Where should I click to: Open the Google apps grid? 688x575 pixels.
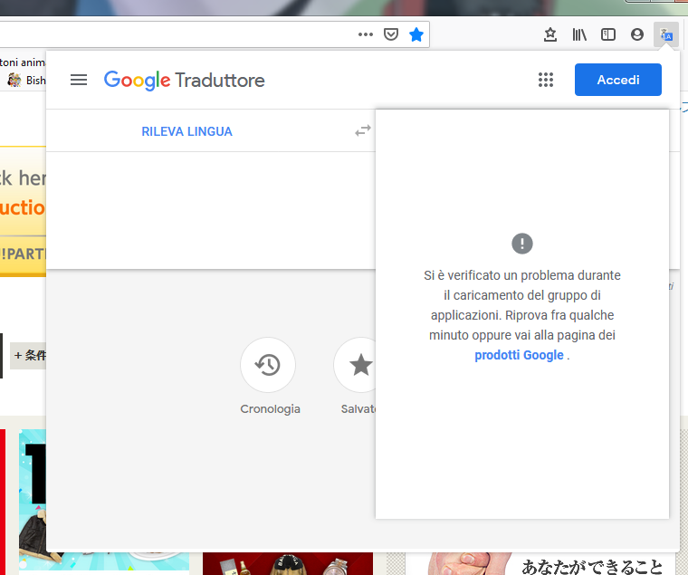click(x=545, y=80)
